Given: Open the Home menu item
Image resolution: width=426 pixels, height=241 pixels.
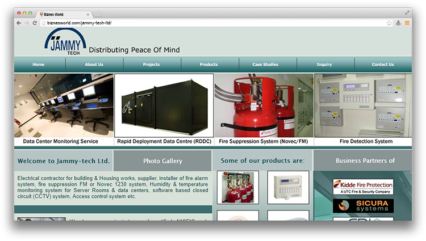Looking at the screenshot, I should click(39, 65).
